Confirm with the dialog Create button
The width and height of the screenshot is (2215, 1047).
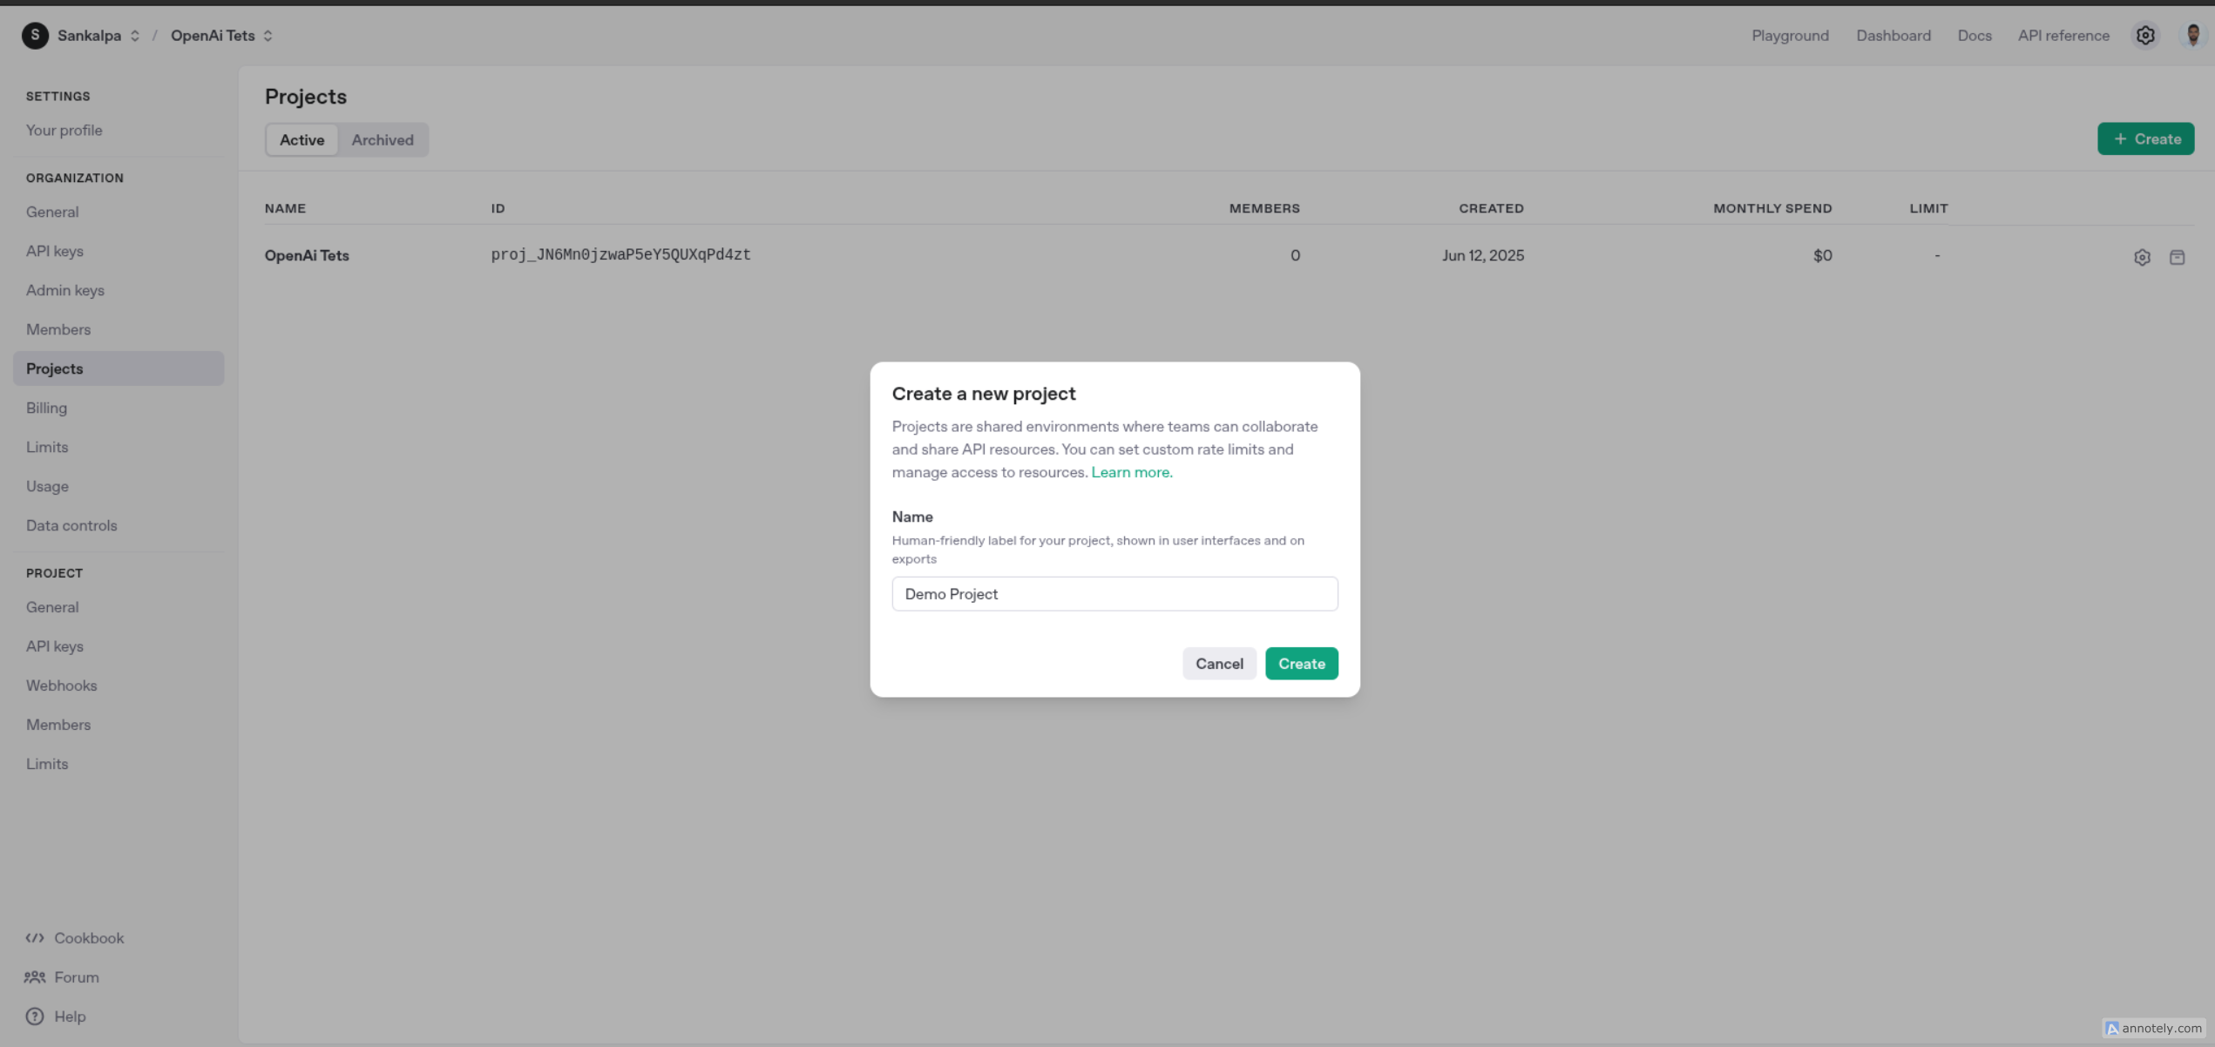tap(1300, 664)
